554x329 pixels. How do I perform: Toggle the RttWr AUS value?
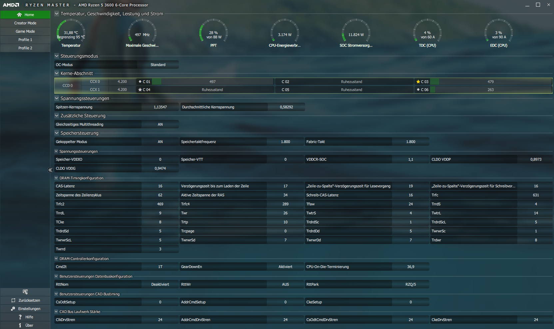pyautogui.click(x=285, y=284)
